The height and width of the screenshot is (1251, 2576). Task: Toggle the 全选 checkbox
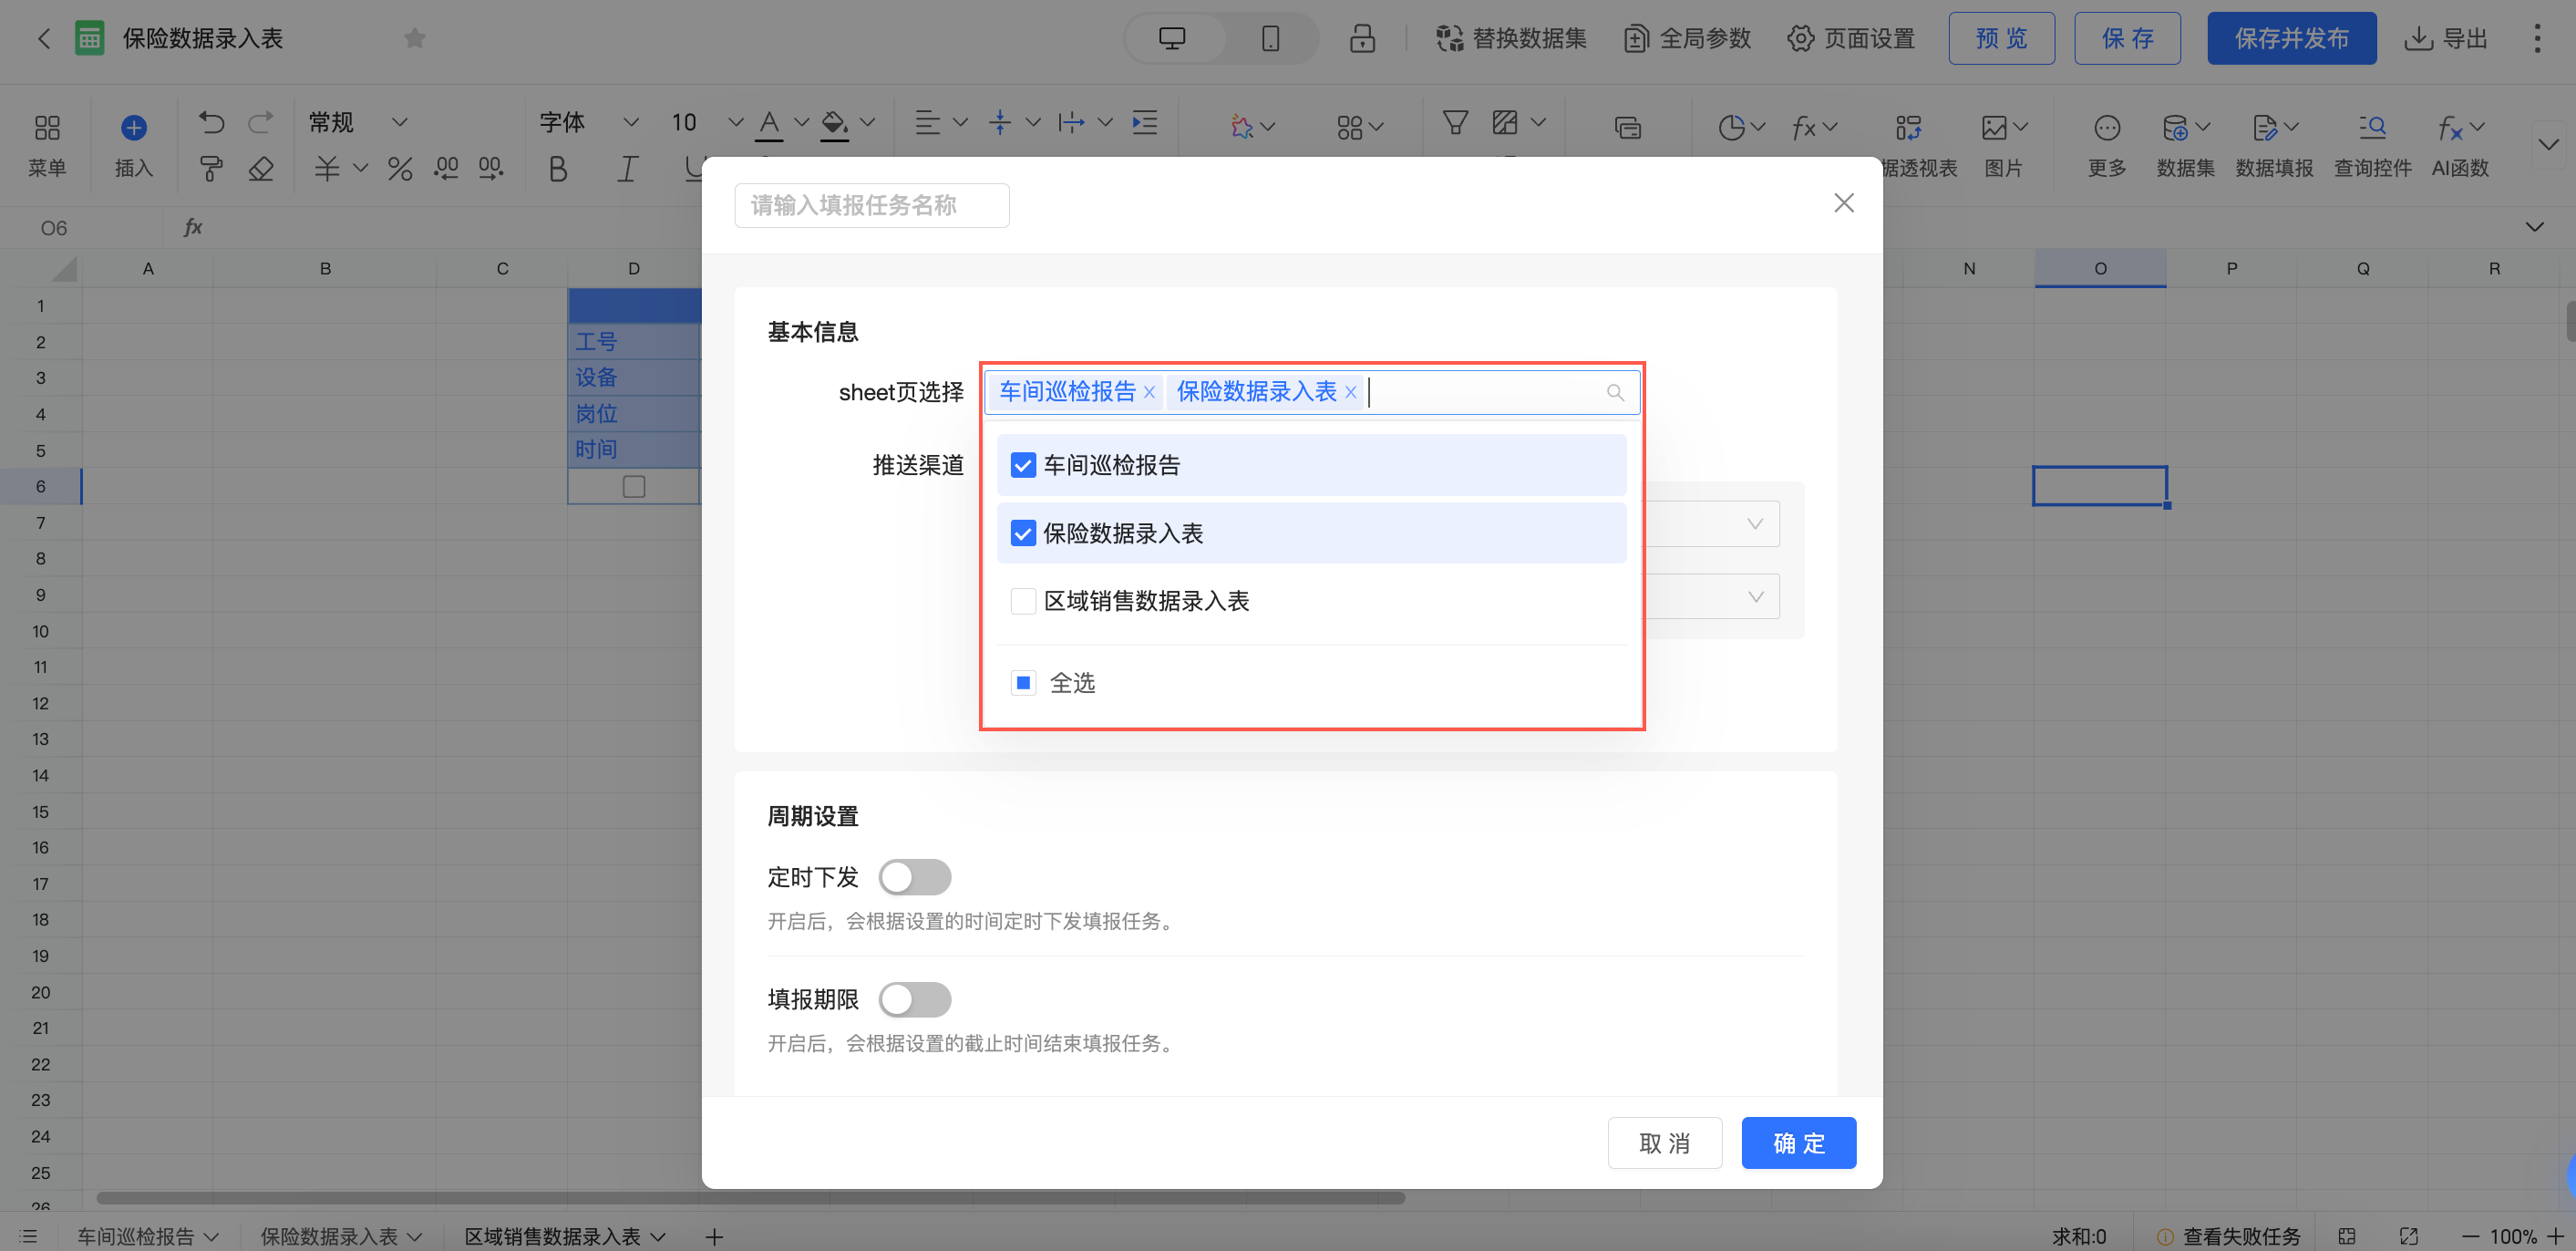(x=1022, y=683)
